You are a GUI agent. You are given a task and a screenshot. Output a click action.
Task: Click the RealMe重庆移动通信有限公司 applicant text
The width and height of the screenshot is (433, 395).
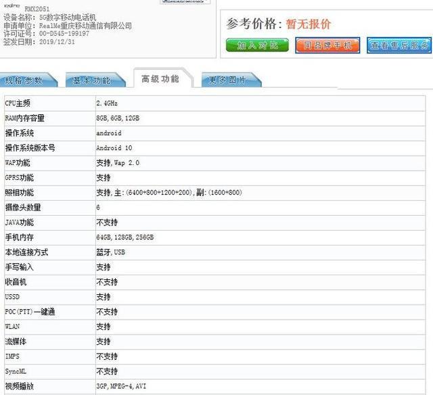click(x=85, y=26)
